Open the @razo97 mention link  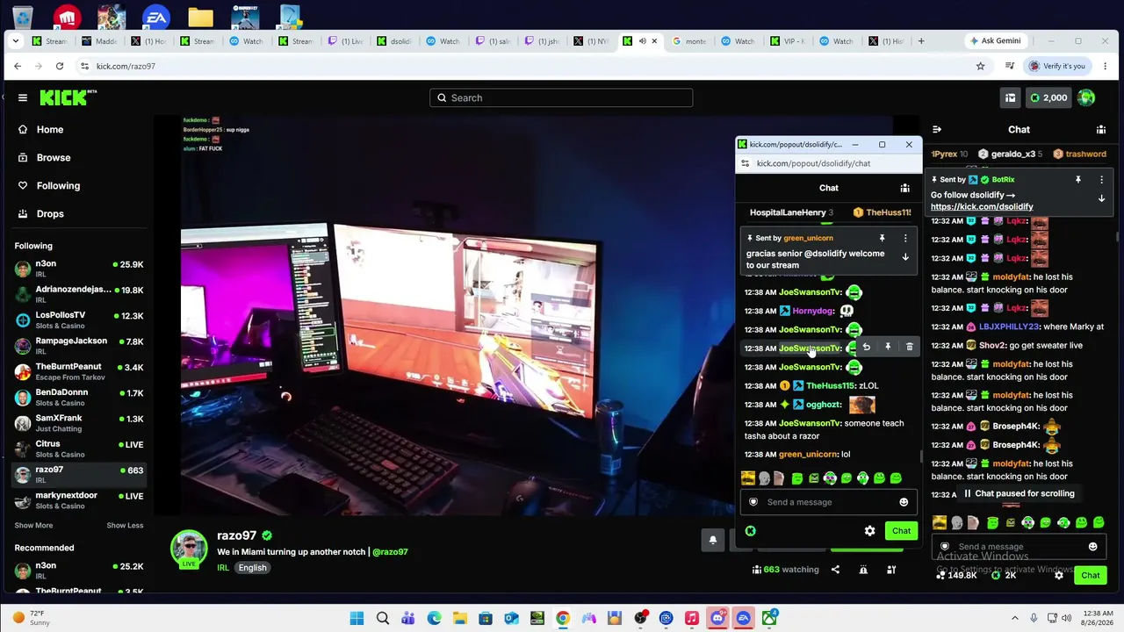[390, 552]
